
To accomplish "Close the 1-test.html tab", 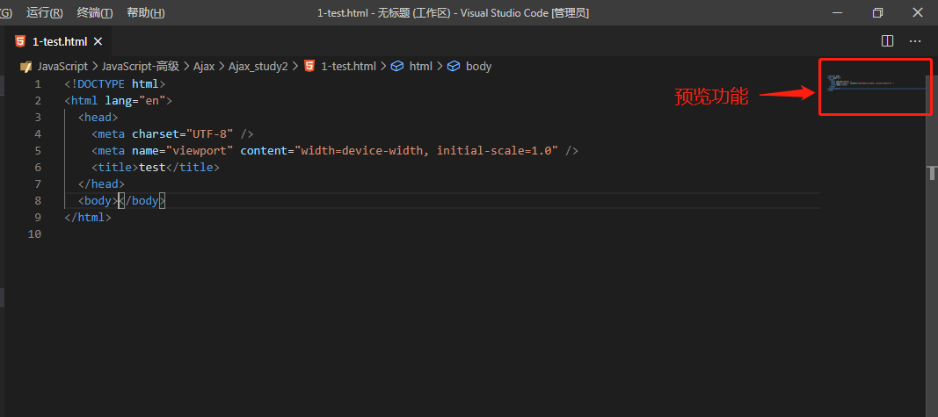I will click(98, 41).
